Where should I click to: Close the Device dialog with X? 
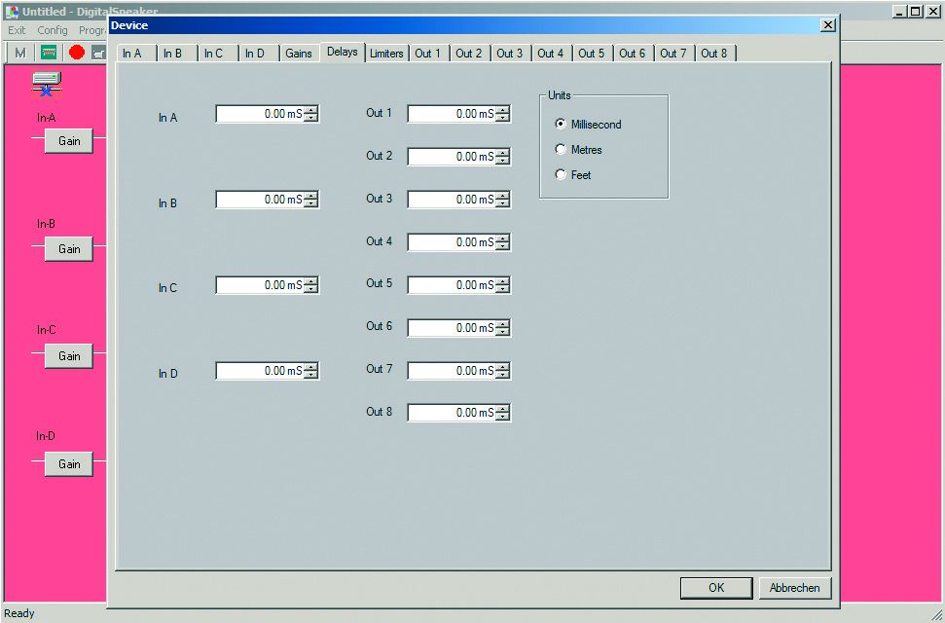click(828, 24)
